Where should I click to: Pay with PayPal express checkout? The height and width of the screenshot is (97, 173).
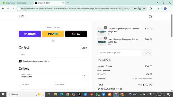53,34
